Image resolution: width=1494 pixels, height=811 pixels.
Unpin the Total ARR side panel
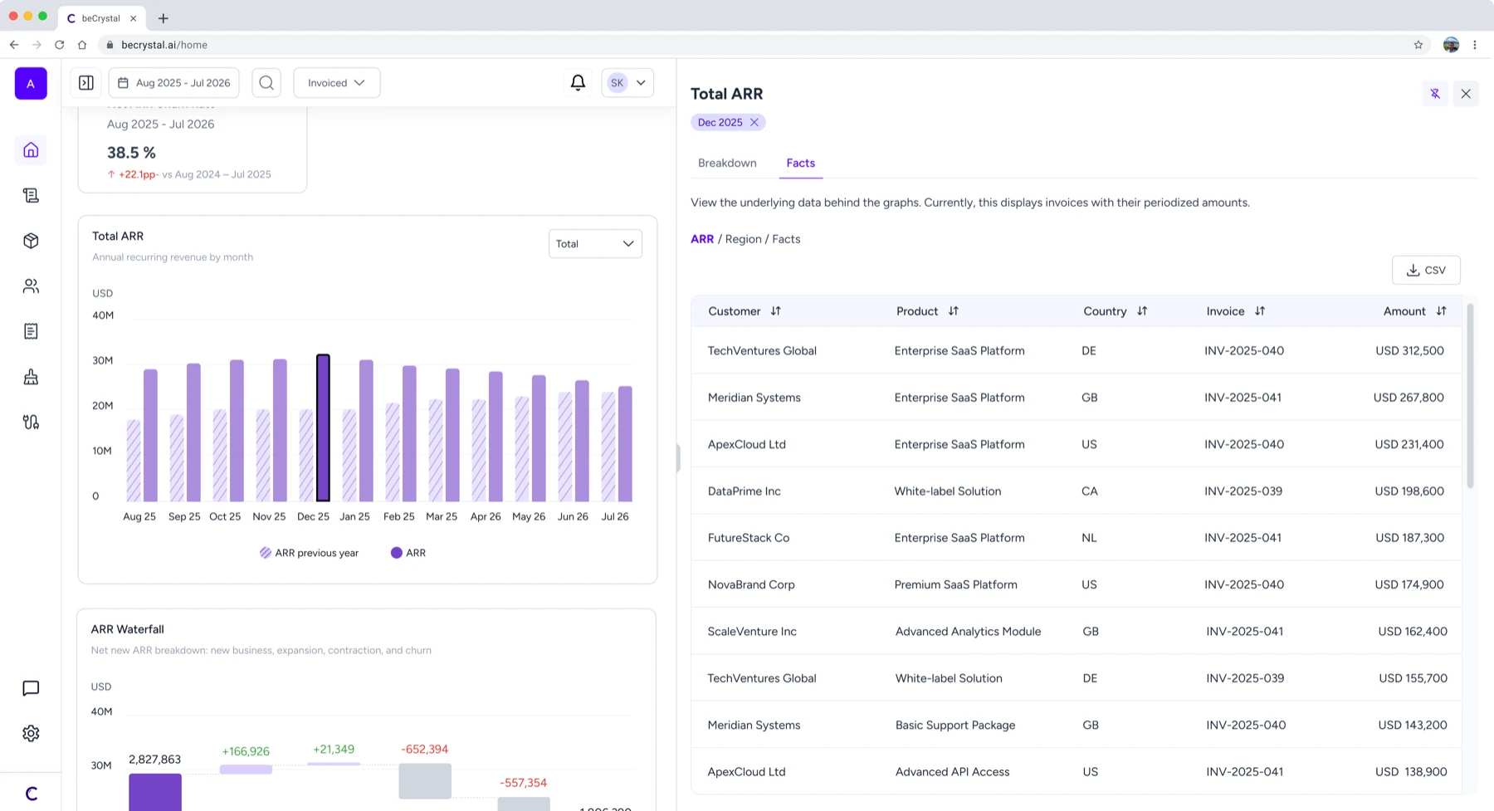point(1435,94)
